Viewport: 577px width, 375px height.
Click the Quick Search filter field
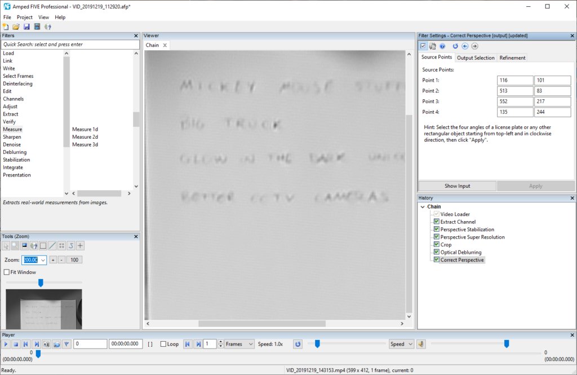tap(70, 44)
